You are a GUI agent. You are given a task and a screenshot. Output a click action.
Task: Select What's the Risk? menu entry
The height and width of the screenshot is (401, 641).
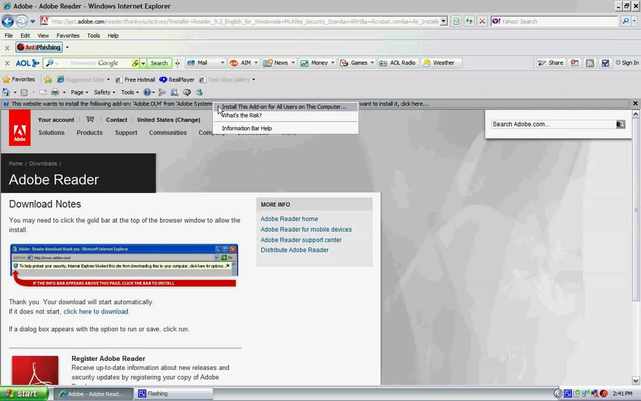(286, 115)
